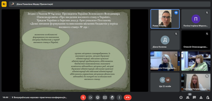Click the speaking indicator on Роман Южека tile
212x101 pixels.
(176, 13)
